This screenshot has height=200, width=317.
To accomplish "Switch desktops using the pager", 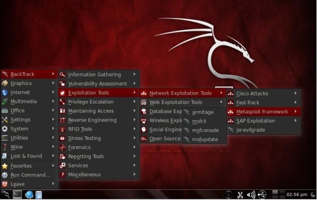I will [278, 194].
